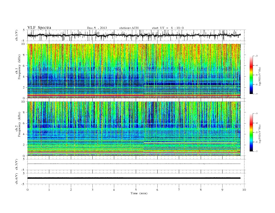Click the time-axis tick label '4'
The width and height of the screenshot is (275, 213).
114,190
